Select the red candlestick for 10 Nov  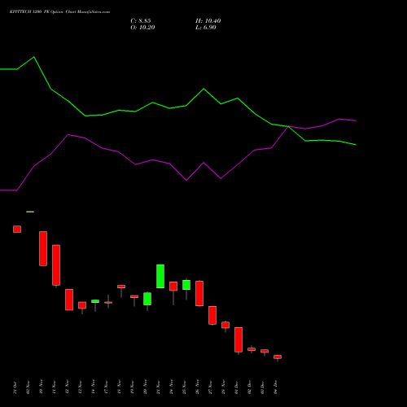43,248
